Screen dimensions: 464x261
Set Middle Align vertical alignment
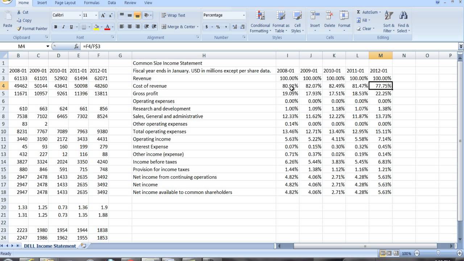pyautogui.click(x=130, y=15)
